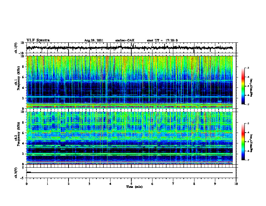This screenshot has height=206, width=266.
Task: Click the "-3" label on ch.1 color bar
Action: 248,68
